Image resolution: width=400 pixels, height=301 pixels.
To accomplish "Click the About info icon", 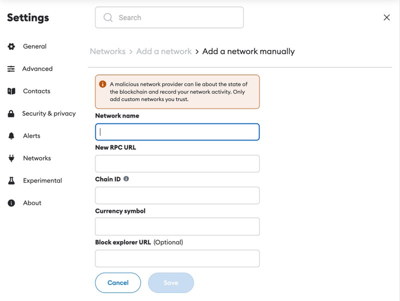I will pos(11,203).
